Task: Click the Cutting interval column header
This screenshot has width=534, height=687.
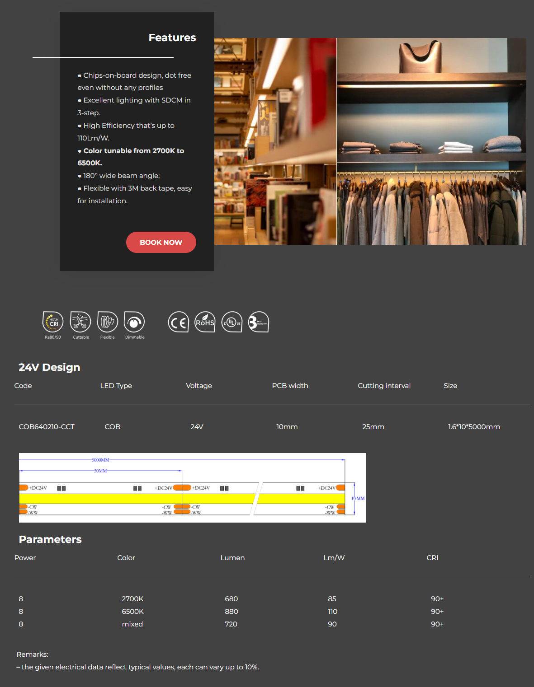Action: click(384, 386)
